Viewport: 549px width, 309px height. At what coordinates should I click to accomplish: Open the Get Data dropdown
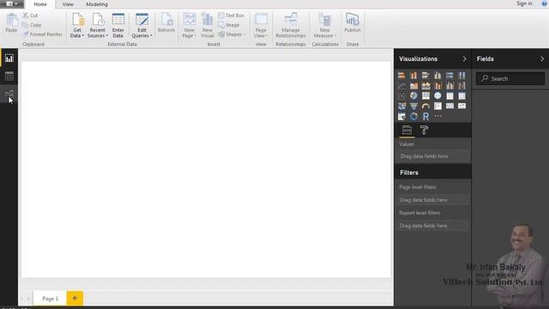(77, 26)
